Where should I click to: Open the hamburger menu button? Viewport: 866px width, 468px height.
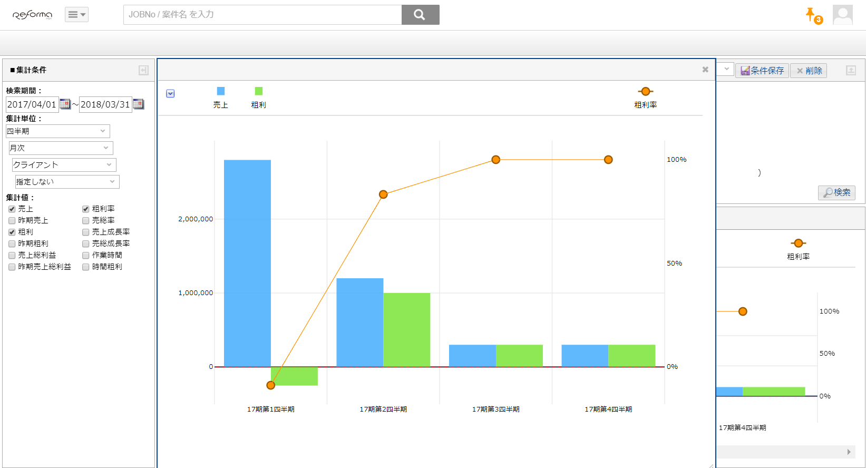coord(76,15)
